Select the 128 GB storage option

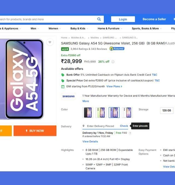click(x=167, y=110)
